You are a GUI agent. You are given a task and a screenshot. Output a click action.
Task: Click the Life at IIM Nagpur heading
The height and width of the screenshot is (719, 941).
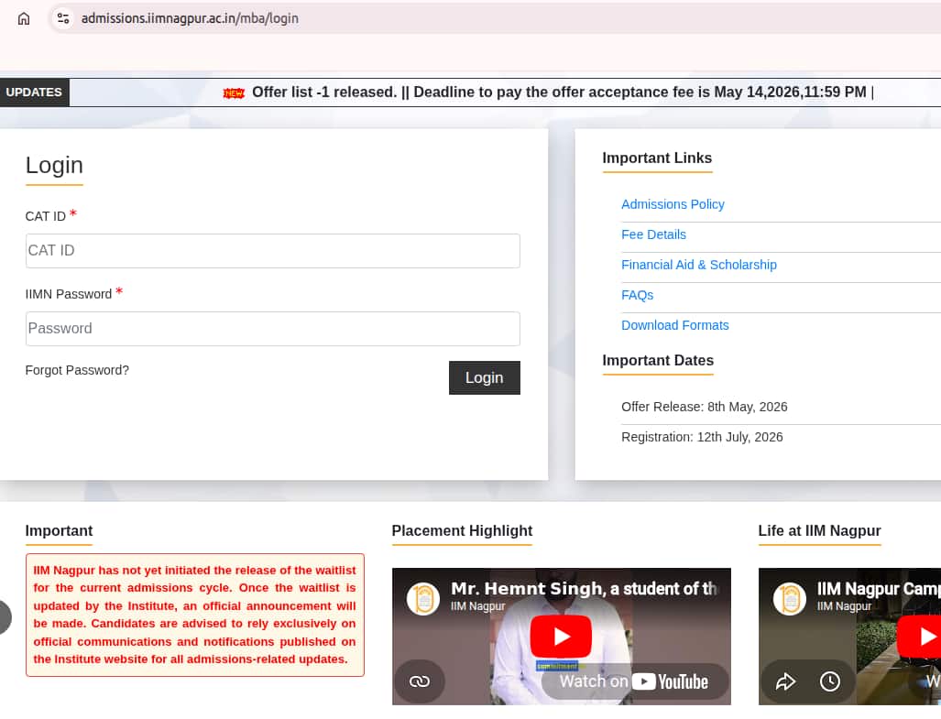[x=819, y=530]
